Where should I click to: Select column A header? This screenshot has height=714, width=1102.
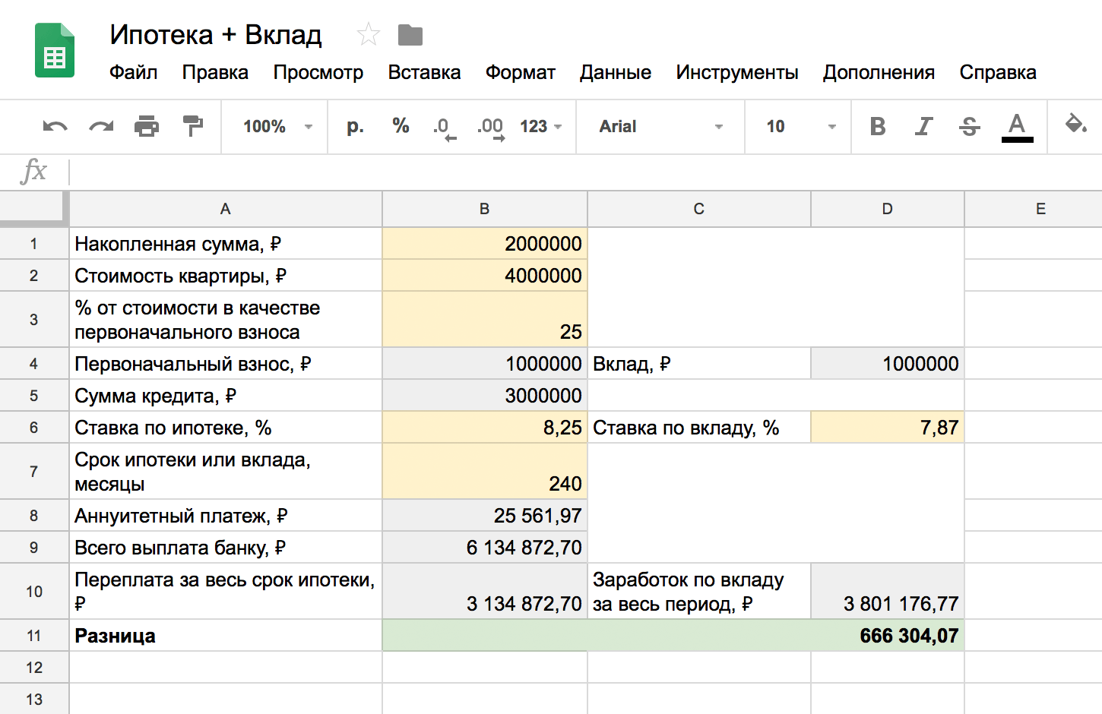(x=226, y=209)
